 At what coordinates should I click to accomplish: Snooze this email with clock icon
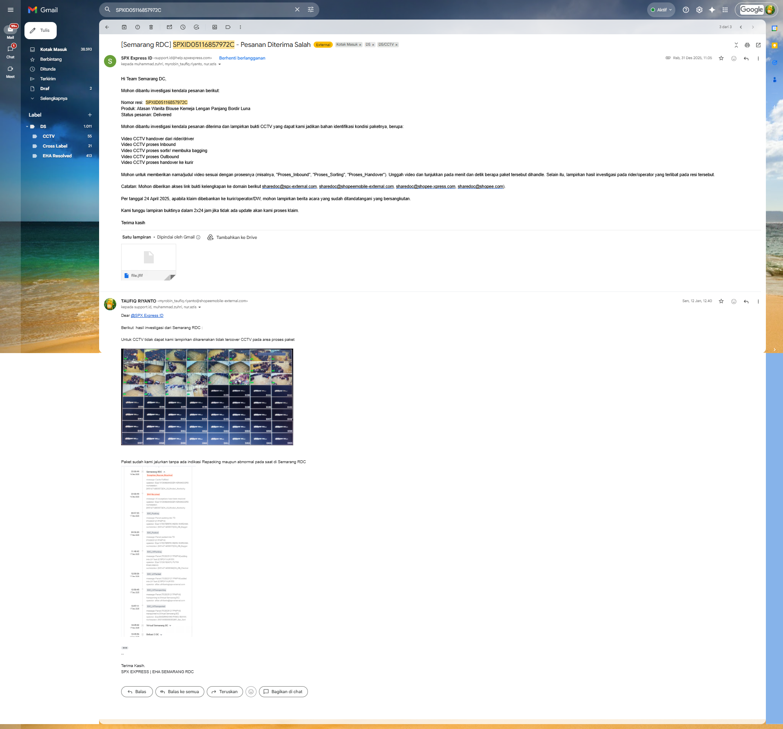[x=183, y=27]
